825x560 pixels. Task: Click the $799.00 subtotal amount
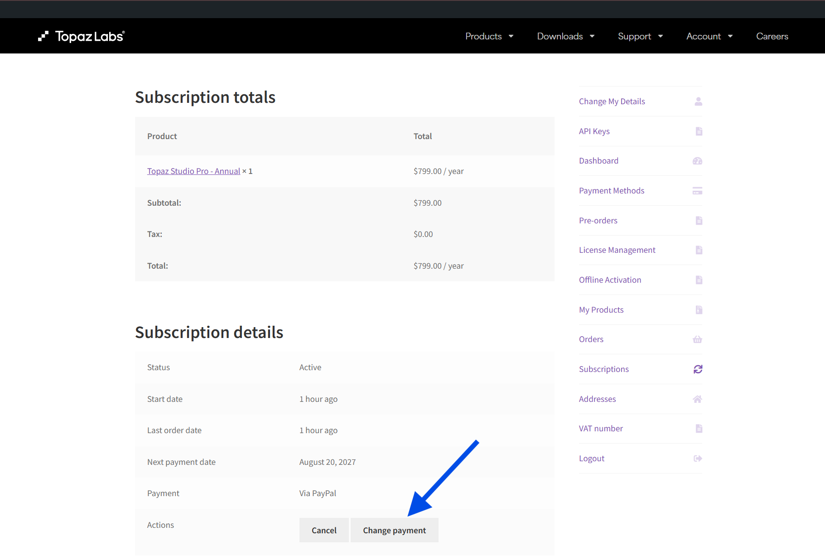click(427, 203)
